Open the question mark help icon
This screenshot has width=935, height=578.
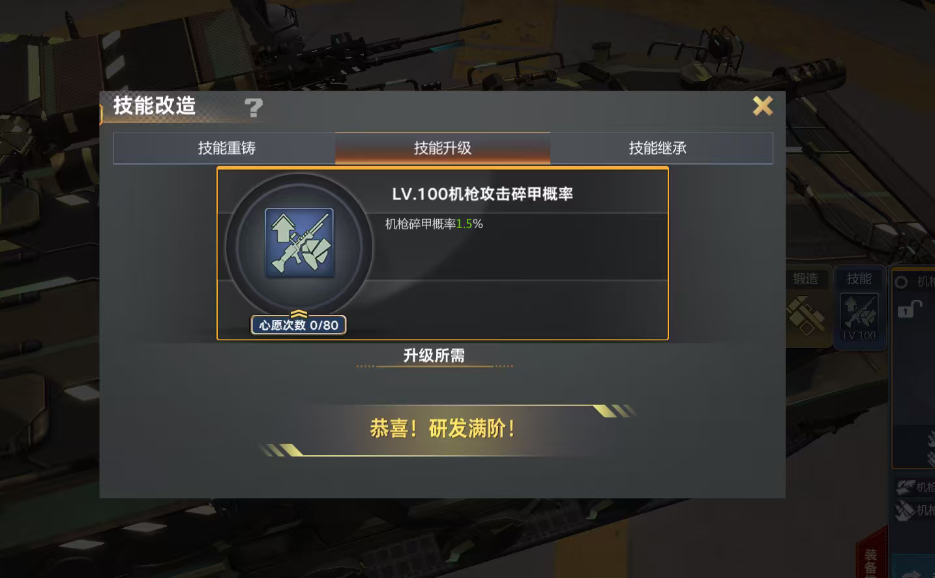[x=254, y=108]
